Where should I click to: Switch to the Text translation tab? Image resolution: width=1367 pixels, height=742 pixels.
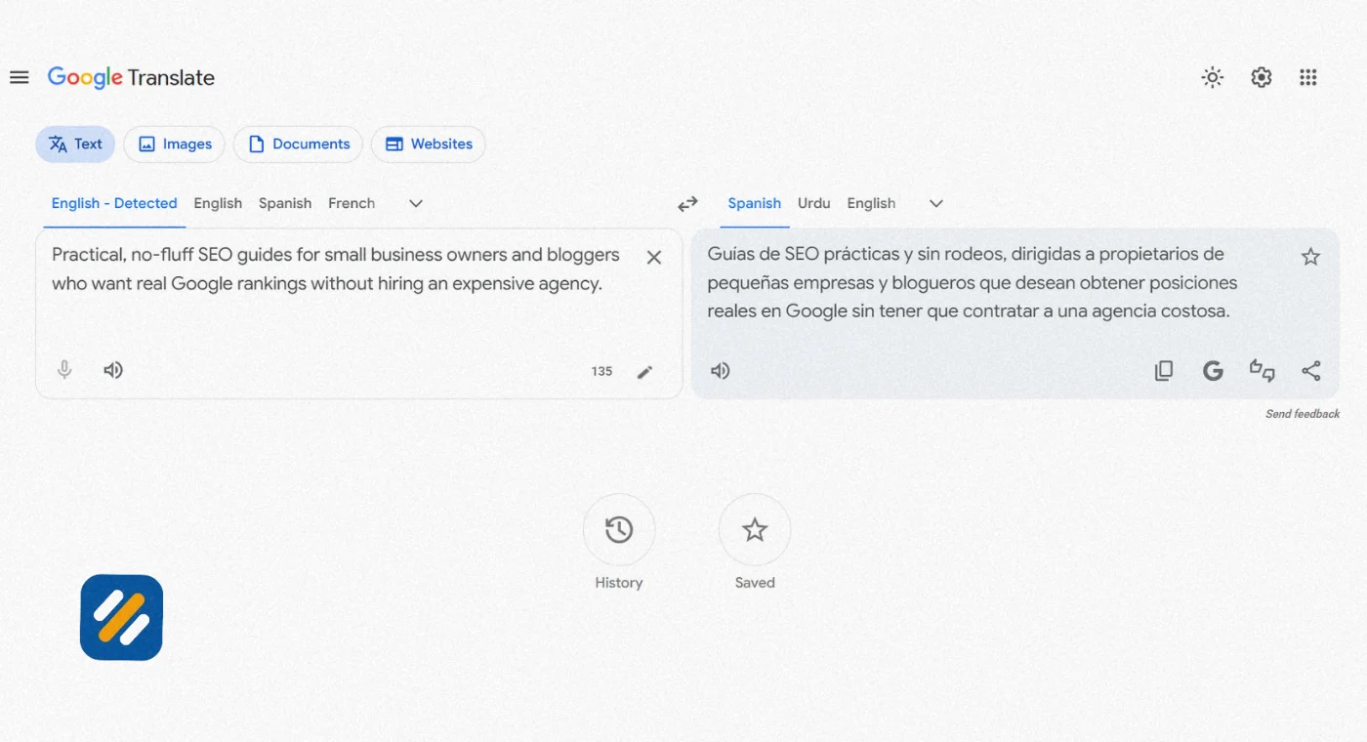pos(75,144)
